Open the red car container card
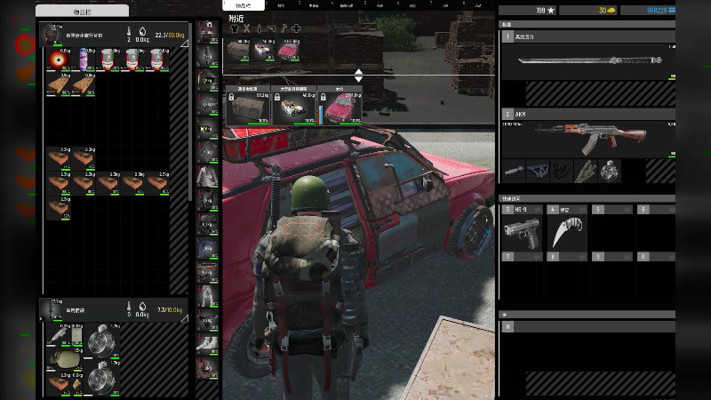 [x=340, y=105]
